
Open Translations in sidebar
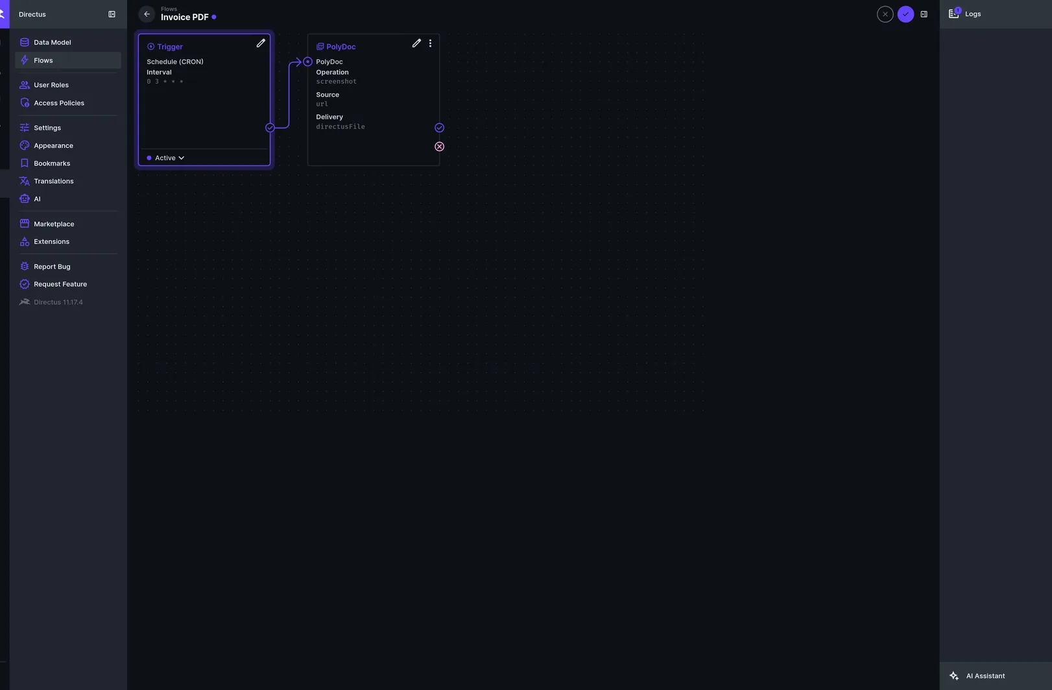pyautogui.click(x=67, y=181)
